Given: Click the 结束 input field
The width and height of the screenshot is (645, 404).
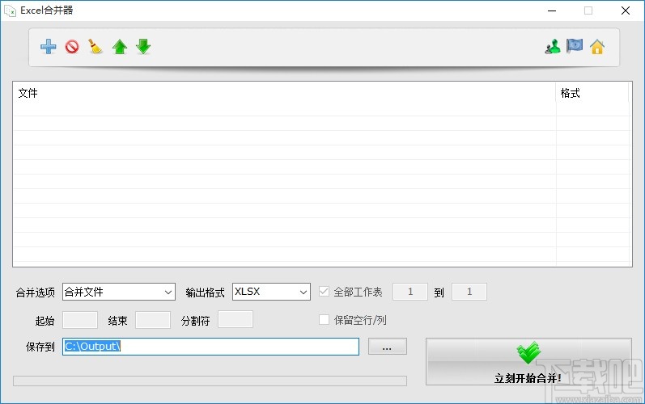Looking at the screenshot, I should coord(153,320).
